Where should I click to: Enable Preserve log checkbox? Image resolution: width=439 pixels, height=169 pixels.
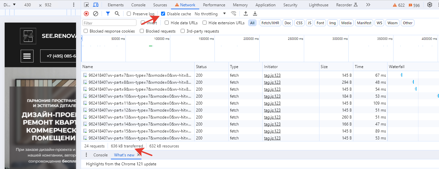click(129, 14)
